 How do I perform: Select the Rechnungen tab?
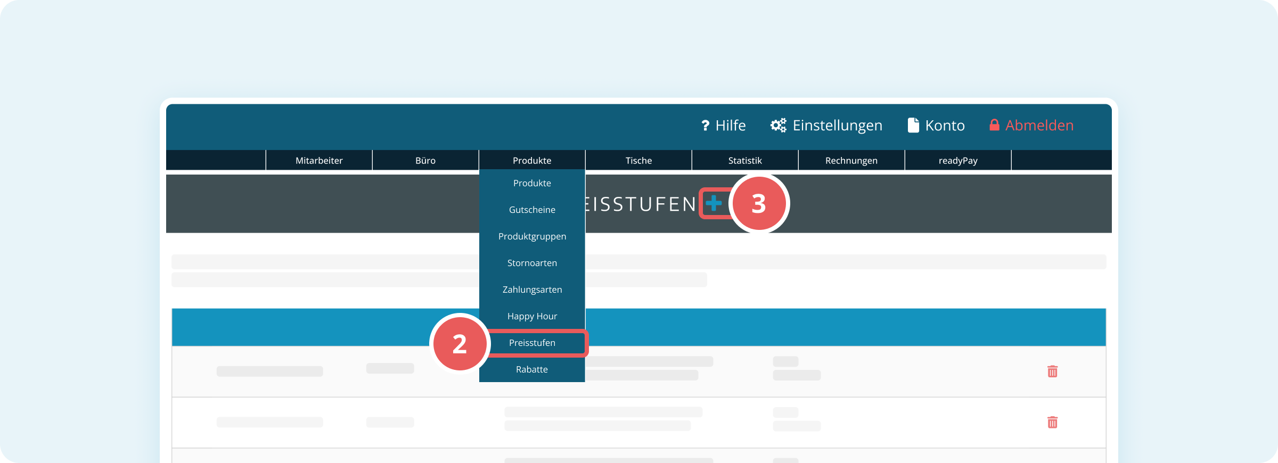pos(851,160)
